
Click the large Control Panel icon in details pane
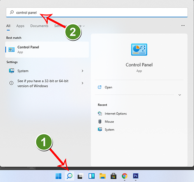point(139,50)
